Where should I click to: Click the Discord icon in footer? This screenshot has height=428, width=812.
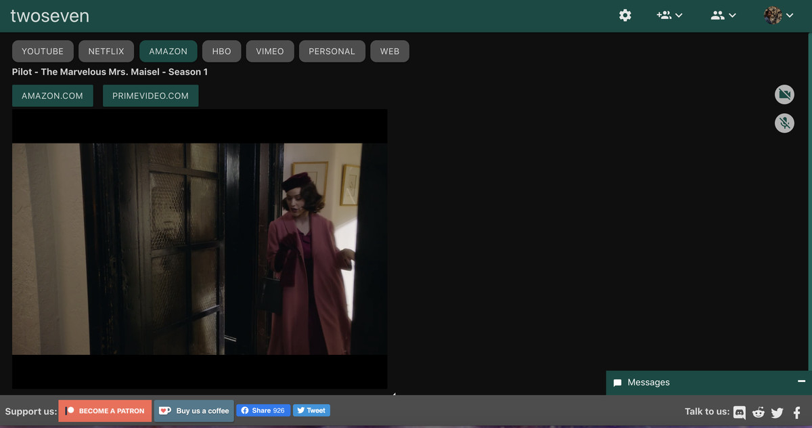click(740, 412)
